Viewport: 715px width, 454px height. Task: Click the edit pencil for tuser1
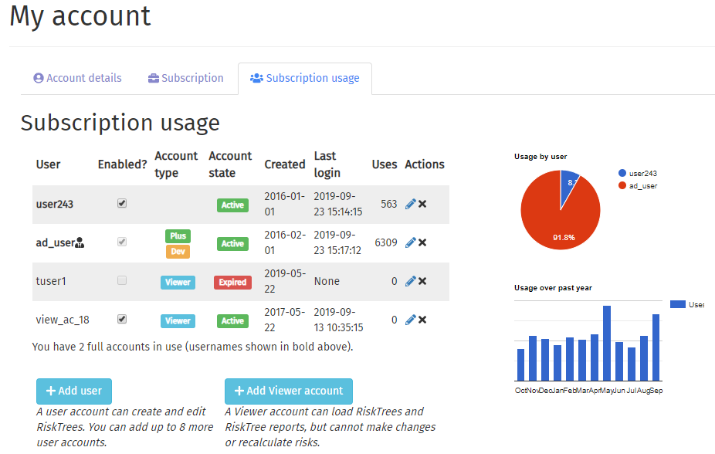pyautogui.click(x=411, y=281)
